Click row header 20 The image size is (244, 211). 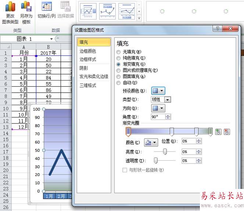point(6,170)
